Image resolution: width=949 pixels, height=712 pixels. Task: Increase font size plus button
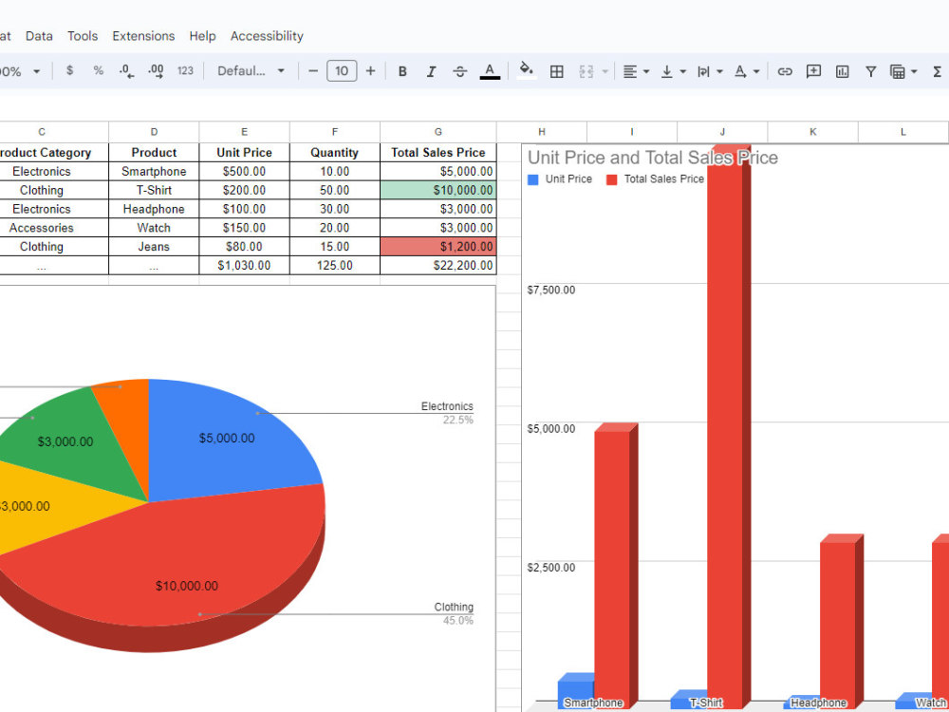370,71
